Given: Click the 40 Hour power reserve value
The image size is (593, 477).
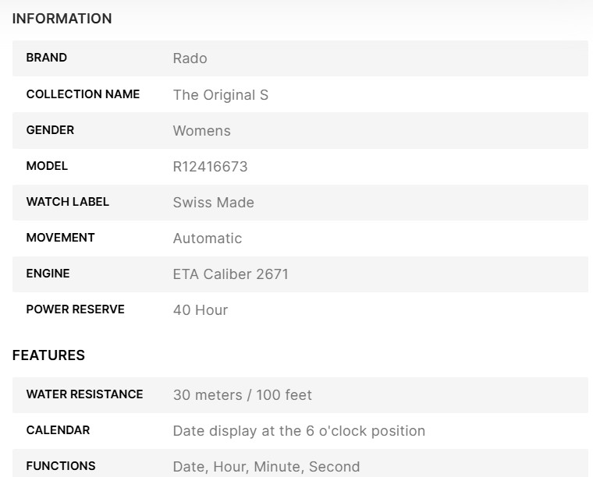Looking at the screenshot, I should coord(200,310).
